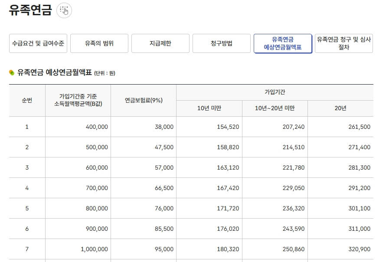Open the 유족의 범위 tab
This screenshot has width=389, height=262.
pos(99,43)
